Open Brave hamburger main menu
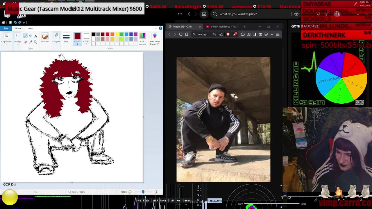Viewport: 372px width, 209px height. [x=278, y=34]
